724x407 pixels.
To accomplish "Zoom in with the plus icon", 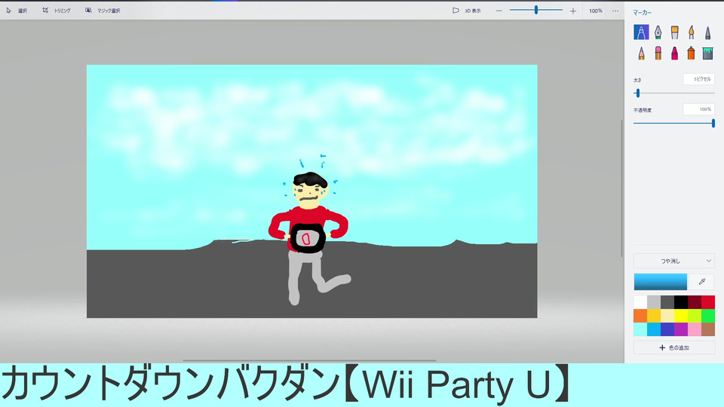I will (x=573, y=11).
